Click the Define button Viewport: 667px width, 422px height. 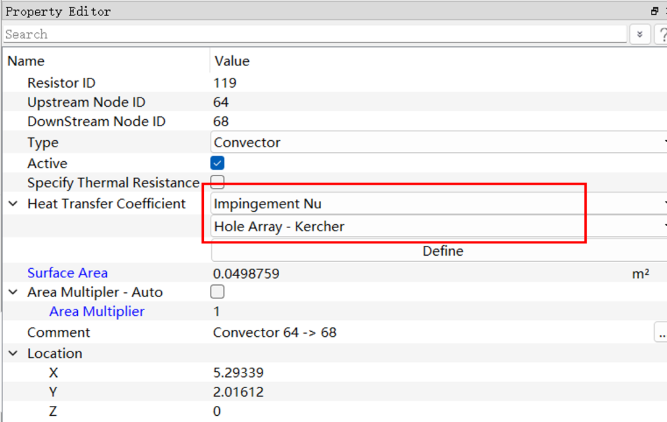[439, 251]
